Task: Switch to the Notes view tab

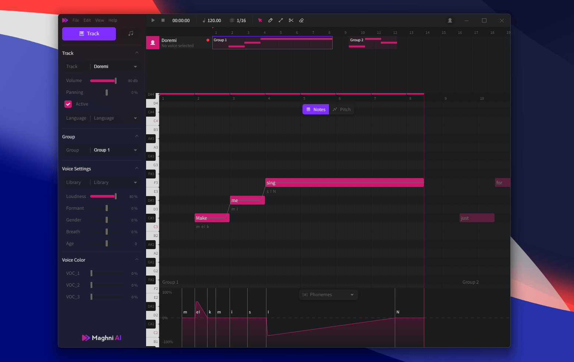Action: tap(316, 110)
